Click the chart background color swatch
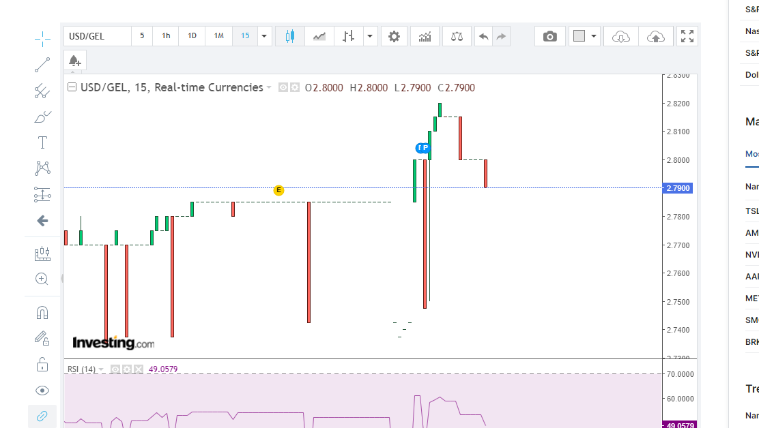759x428 pixels. (x=579, y=36)
